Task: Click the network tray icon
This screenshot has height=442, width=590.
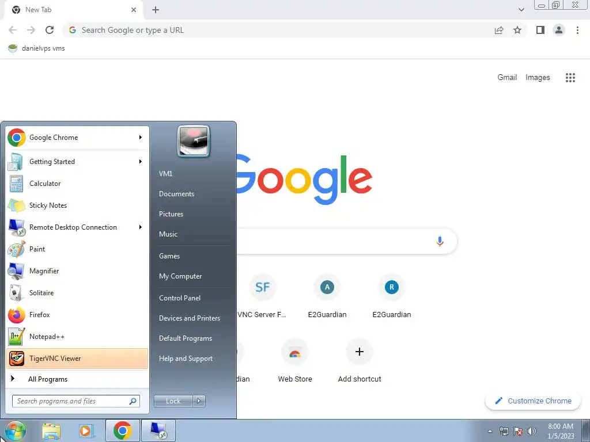Action: pos(504,431)
